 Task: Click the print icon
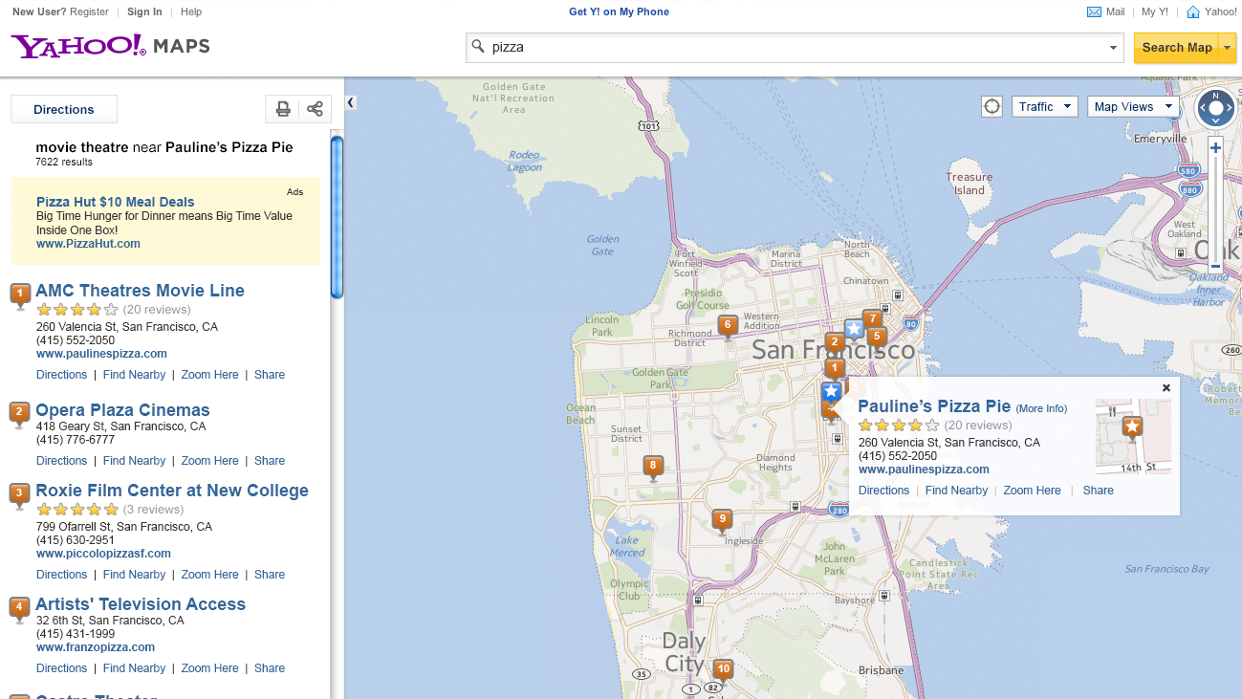283,109
